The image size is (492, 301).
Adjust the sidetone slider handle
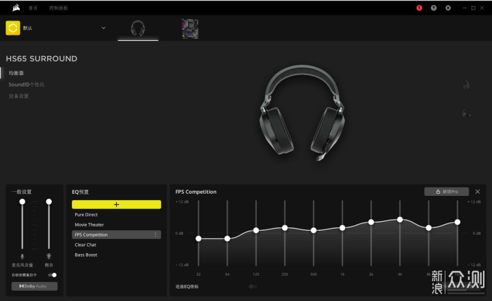coord(49,201)
